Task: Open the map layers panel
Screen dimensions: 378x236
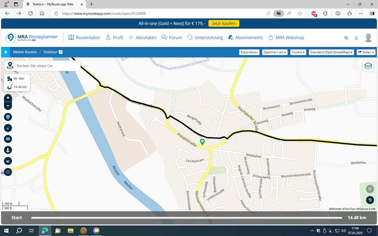Action: [x=368, y=66]
